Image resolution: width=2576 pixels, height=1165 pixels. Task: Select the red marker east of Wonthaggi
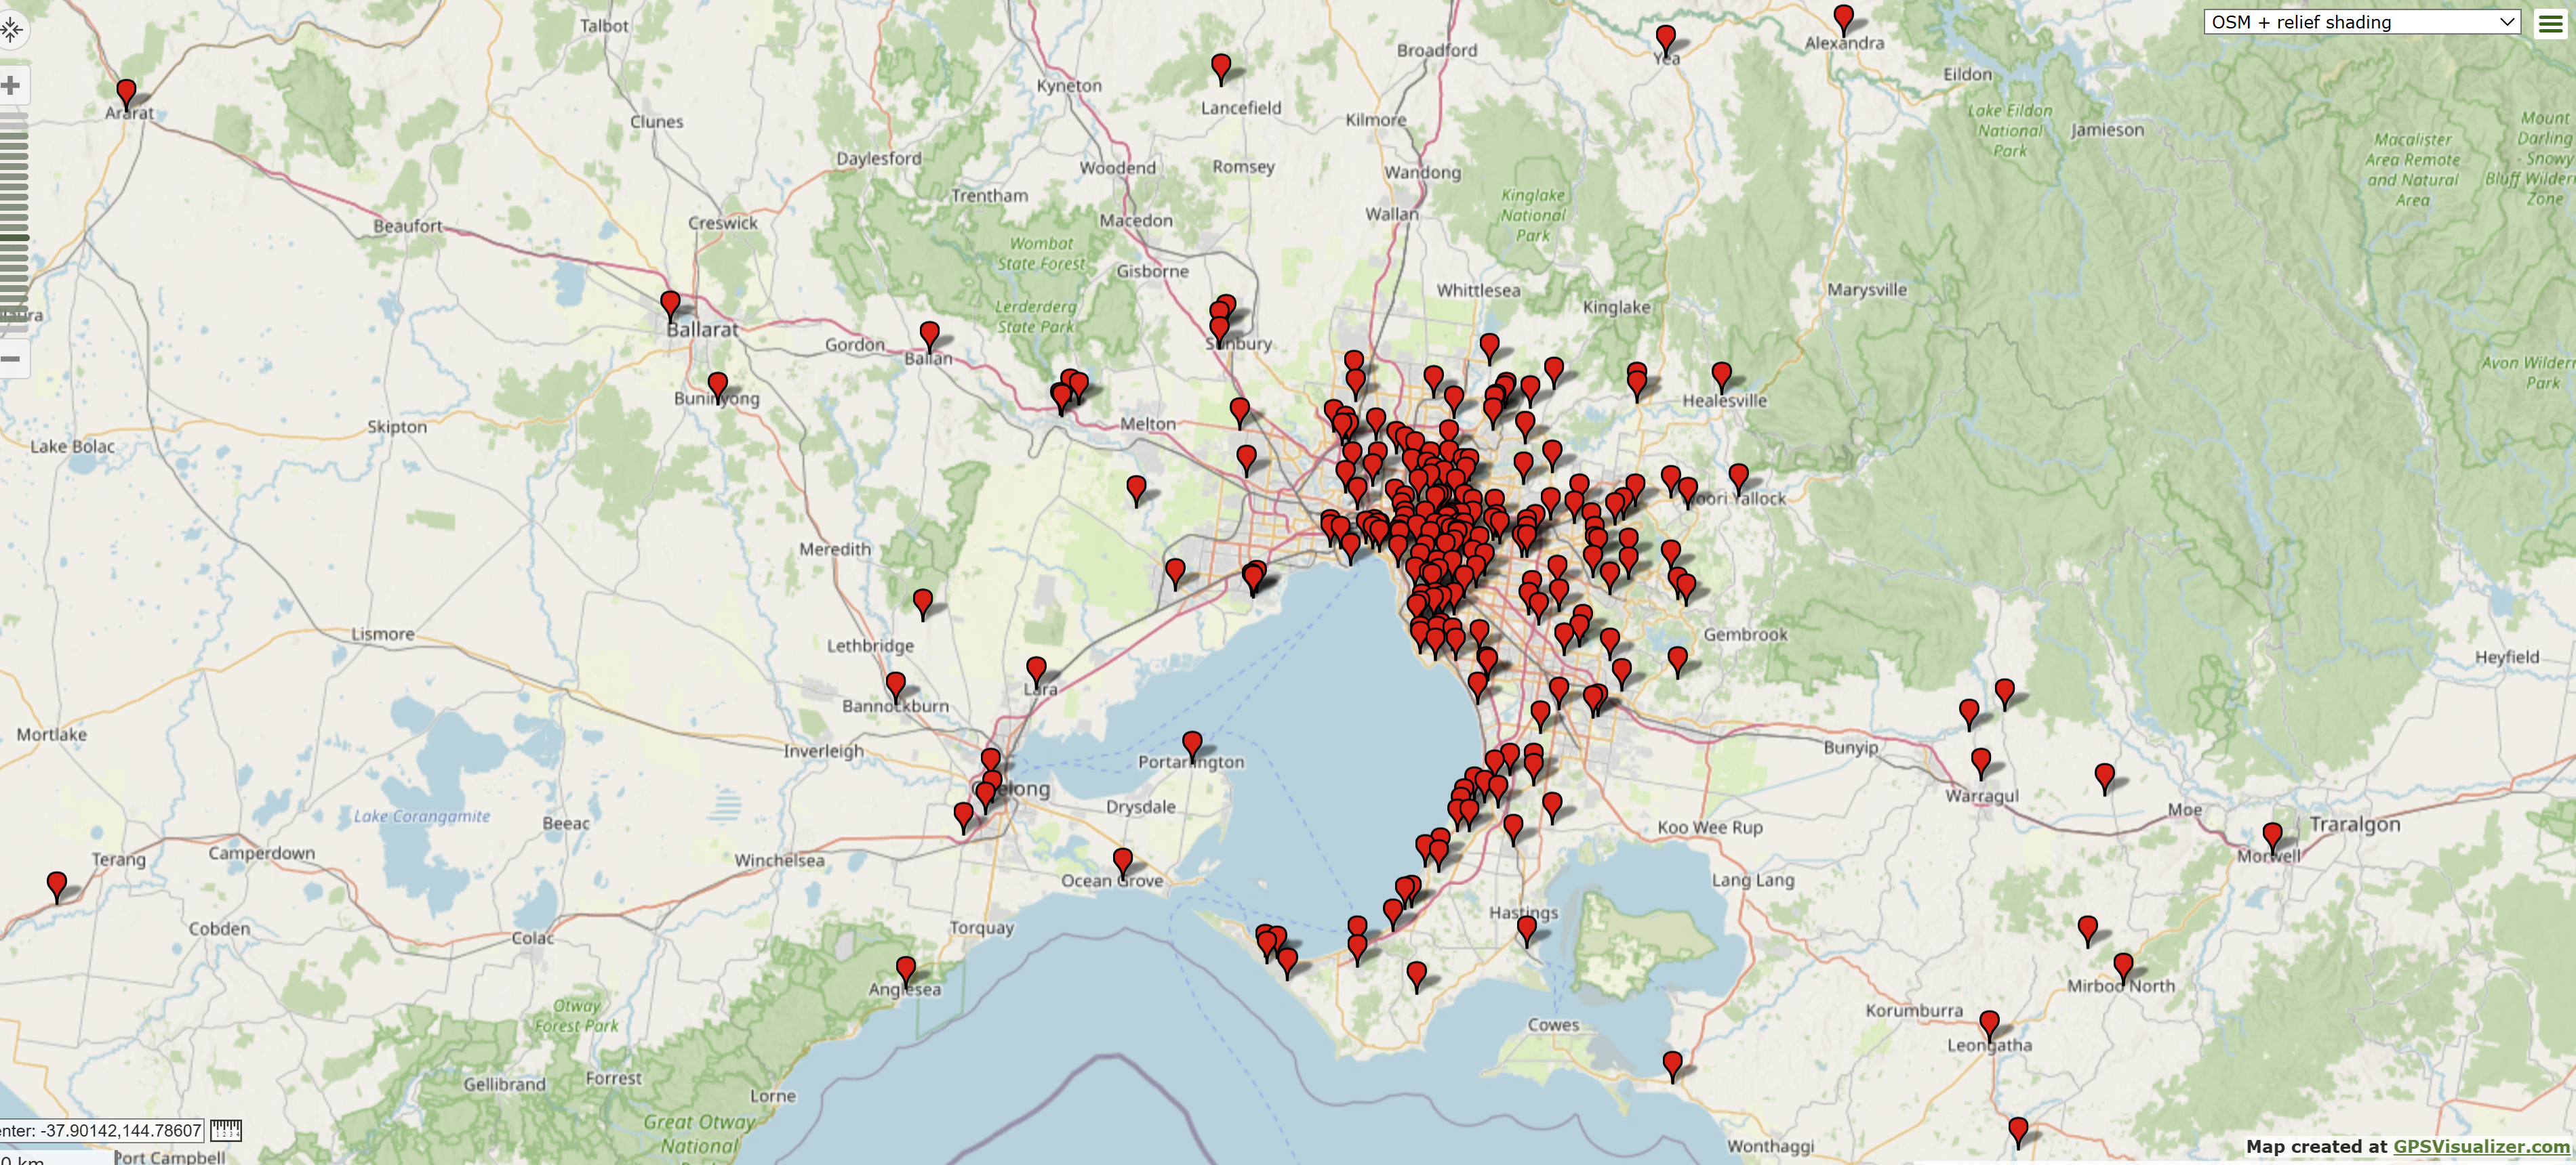click(x=2018, y=1133)
